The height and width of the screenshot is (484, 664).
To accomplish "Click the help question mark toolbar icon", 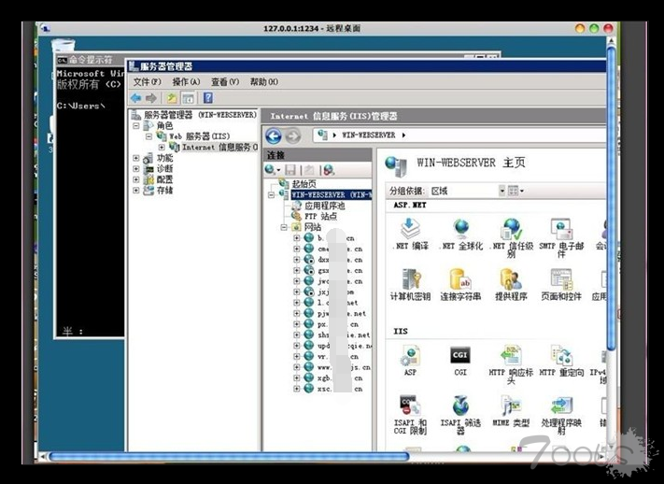I will (208, 98).
